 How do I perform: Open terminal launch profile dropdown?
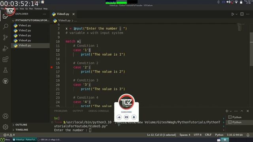230,111
